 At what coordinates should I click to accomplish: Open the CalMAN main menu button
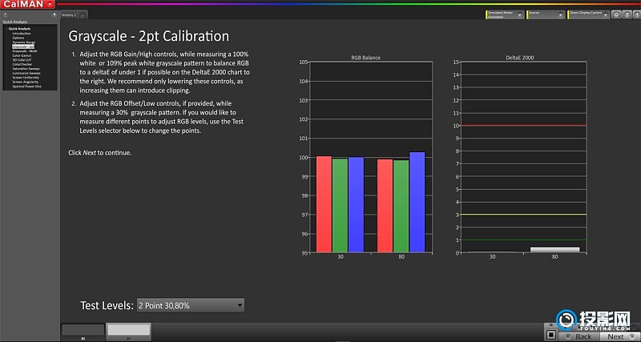27,4
